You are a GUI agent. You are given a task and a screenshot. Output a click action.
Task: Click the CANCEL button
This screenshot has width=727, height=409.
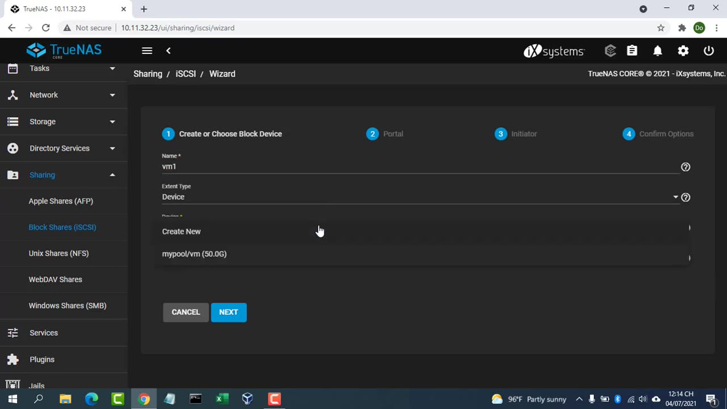[x=186, y=312]
